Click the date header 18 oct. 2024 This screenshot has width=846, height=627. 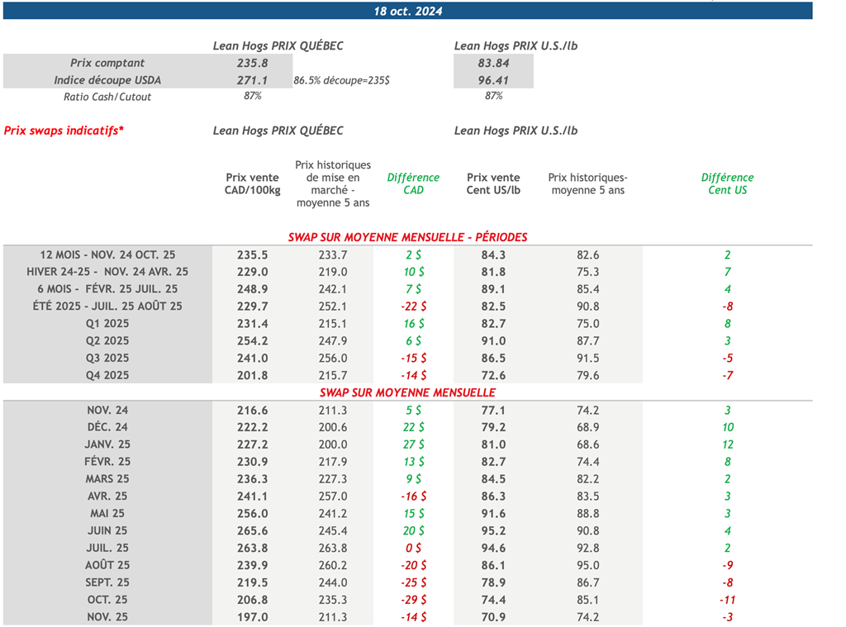[x=407, y=11]
